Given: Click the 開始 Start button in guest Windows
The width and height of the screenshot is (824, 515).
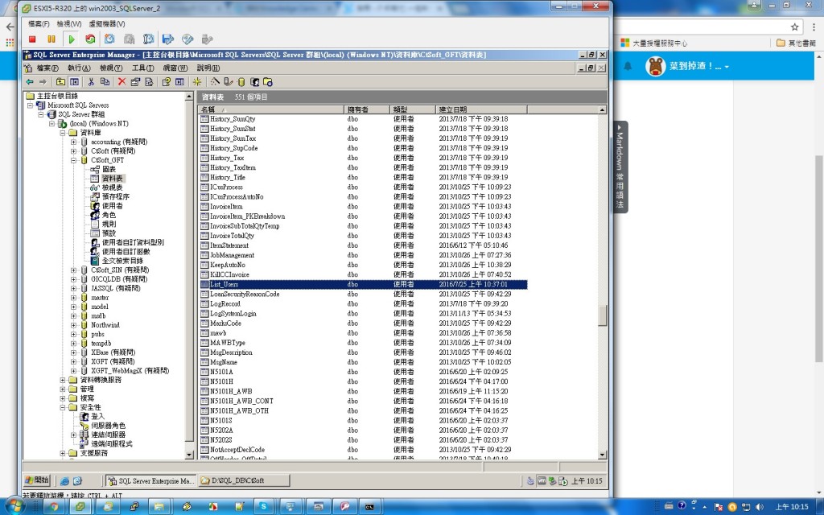Looking at the screenshot, I should tap(37, 480).
